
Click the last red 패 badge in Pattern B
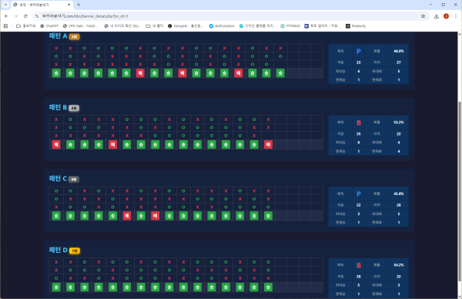click(x=268, y=144)
